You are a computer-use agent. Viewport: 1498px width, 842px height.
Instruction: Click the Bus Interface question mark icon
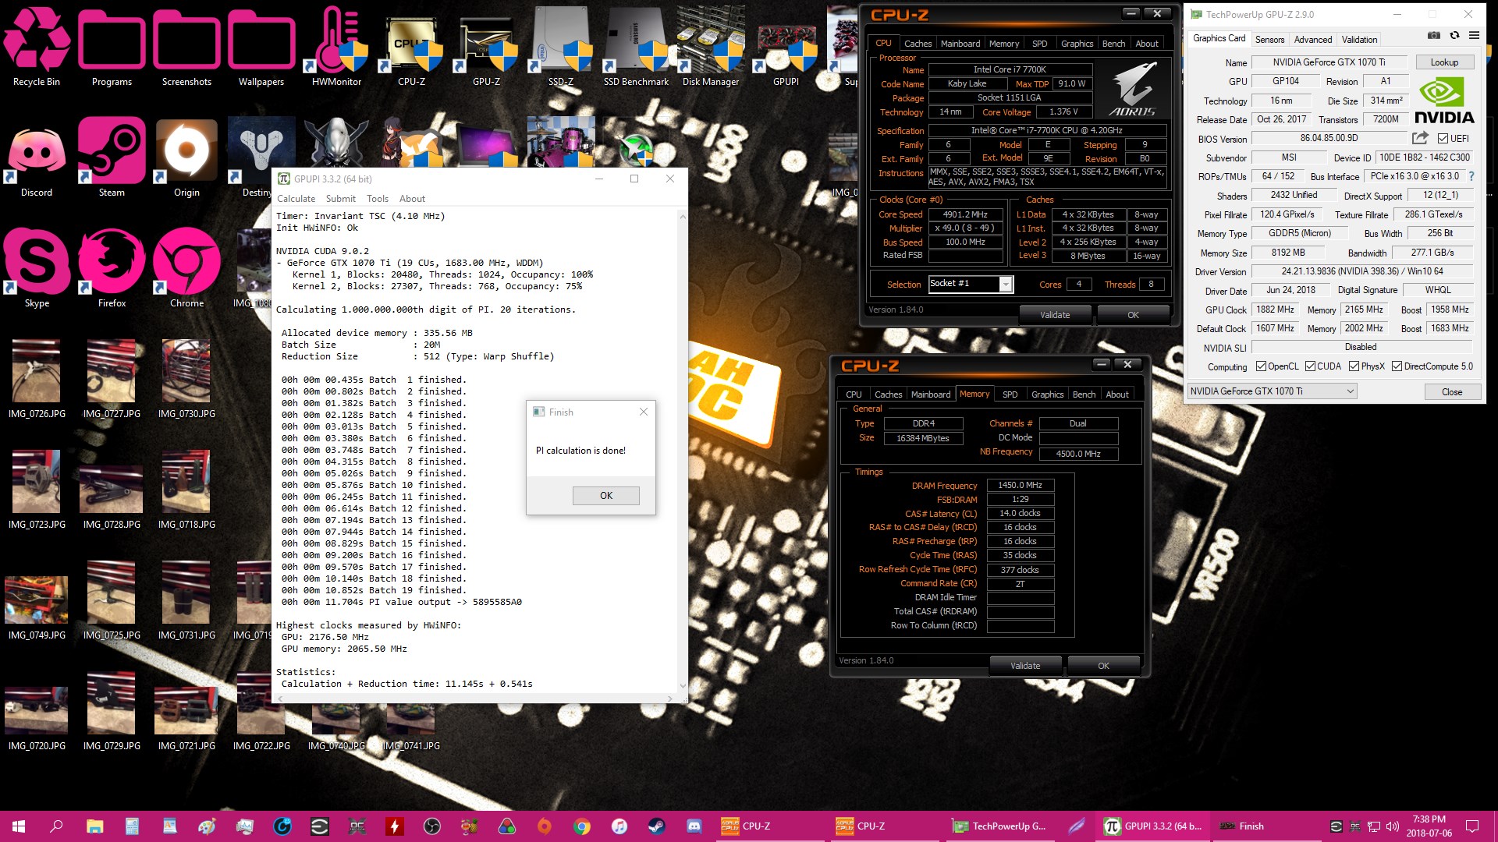pos(1471,176)
